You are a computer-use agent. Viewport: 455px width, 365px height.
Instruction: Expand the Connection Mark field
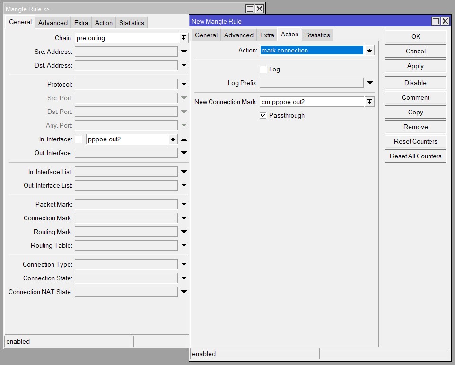tap(184, 218)
